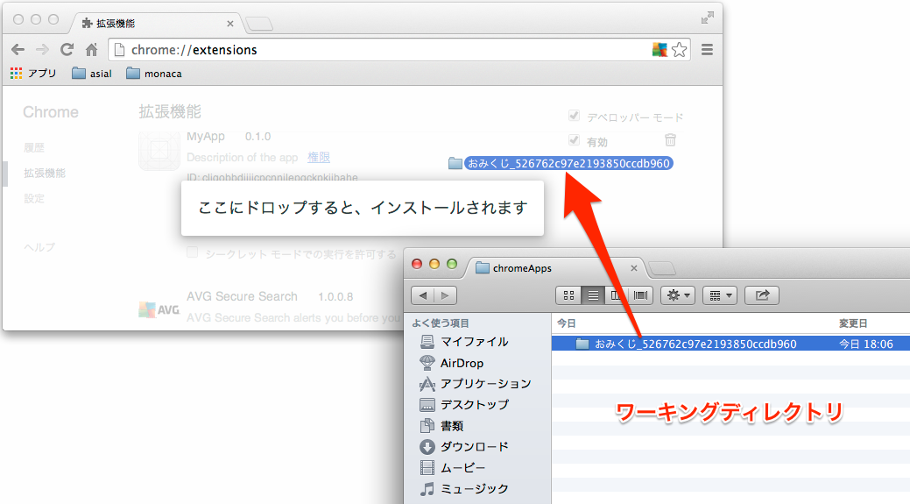Click the Finder share button
This screenshot has width=910, height=504.
click(762, 295)
